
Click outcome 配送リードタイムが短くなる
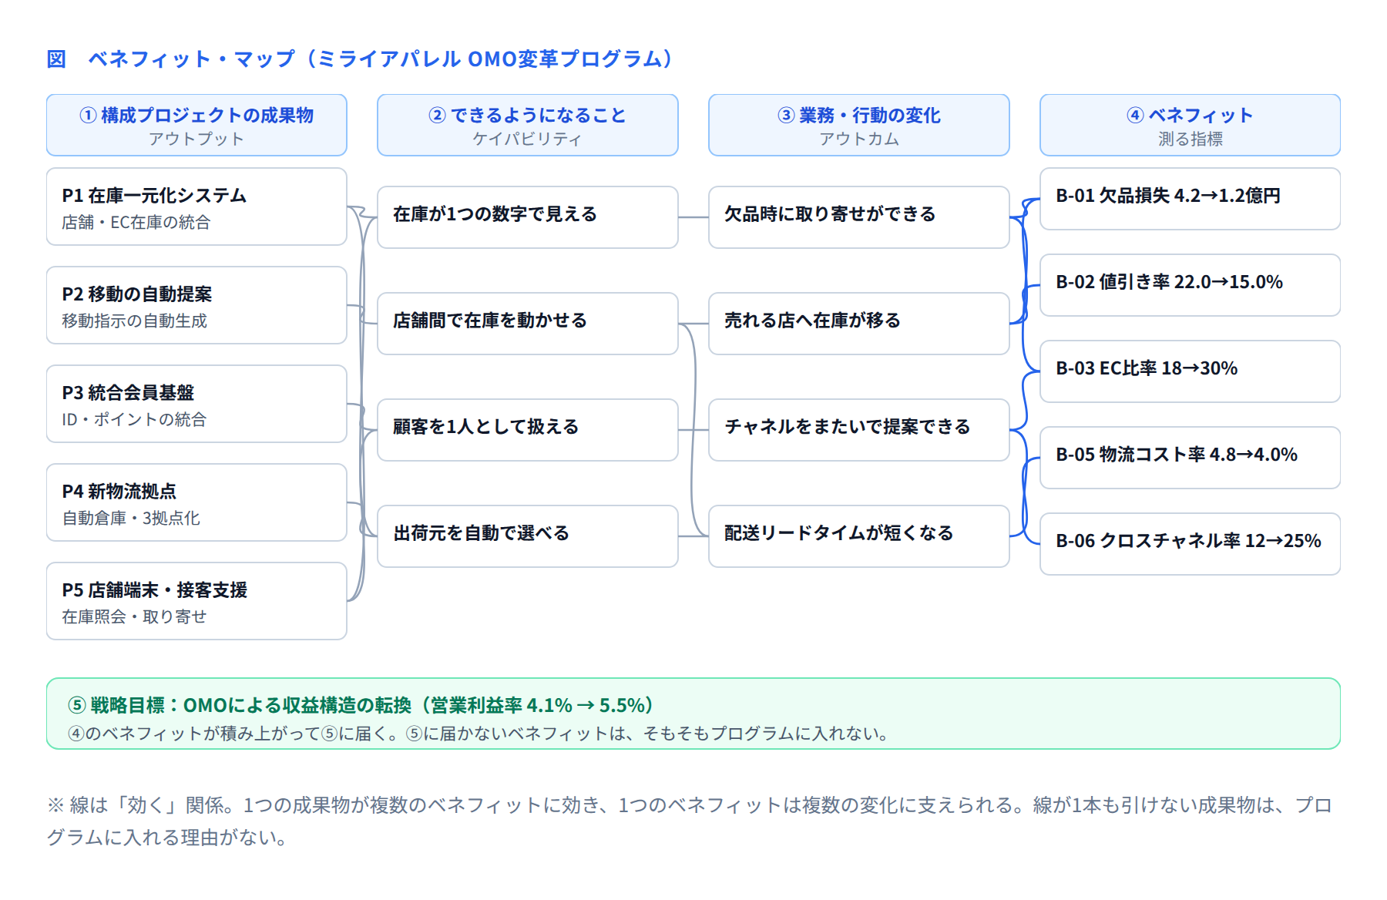859,536
